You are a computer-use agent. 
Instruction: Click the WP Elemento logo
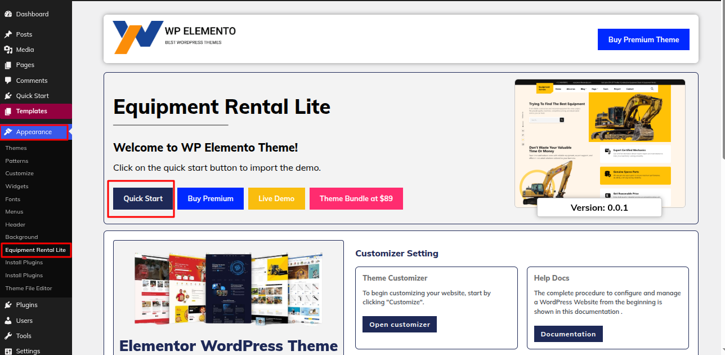[174, 38]
